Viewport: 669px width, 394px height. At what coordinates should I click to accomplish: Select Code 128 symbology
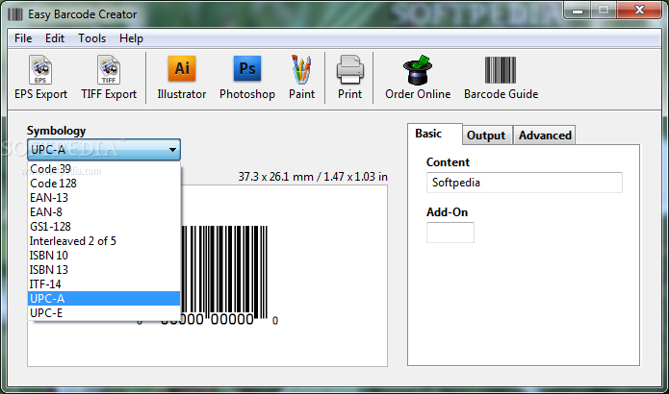pyautogui.click(x=104, y=184)
